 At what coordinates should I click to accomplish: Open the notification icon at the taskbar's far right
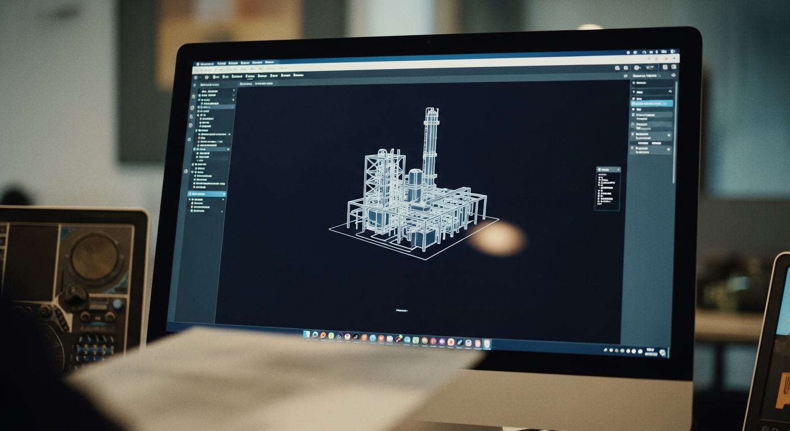(x=663, y=353)
